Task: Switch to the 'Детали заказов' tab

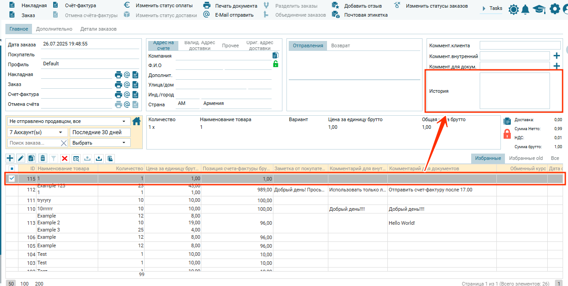Action: click(98, 29)
